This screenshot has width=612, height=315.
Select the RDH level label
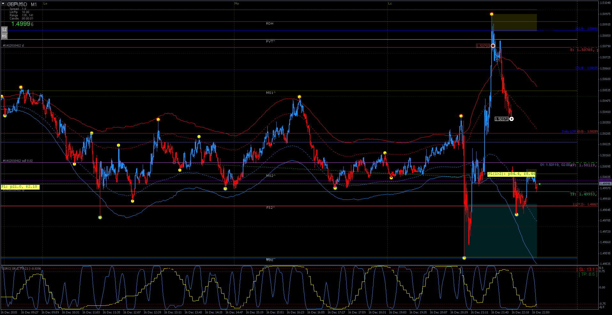click(270, 24)
